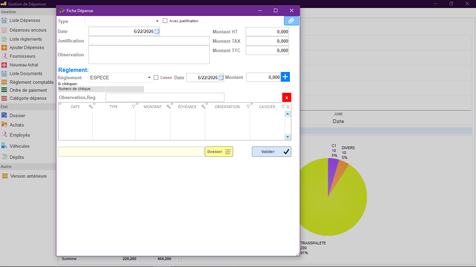Open calendar icon in the Règlement date field
Screen dimensions: 476x267
(x=221, y=78)
